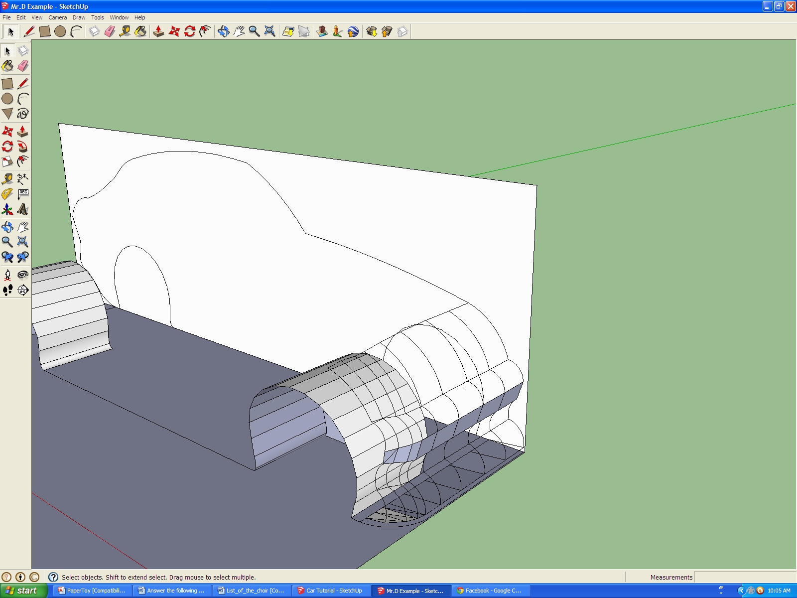Open Get Models from 3D Warehouse
797x598 pixels.
[x=371, y=31]
